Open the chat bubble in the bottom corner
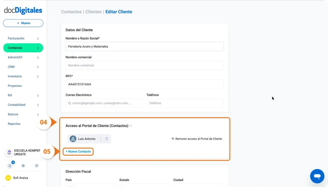Image resolution: width=328 pixels, height=187 pixels. [x=317, y=176]
